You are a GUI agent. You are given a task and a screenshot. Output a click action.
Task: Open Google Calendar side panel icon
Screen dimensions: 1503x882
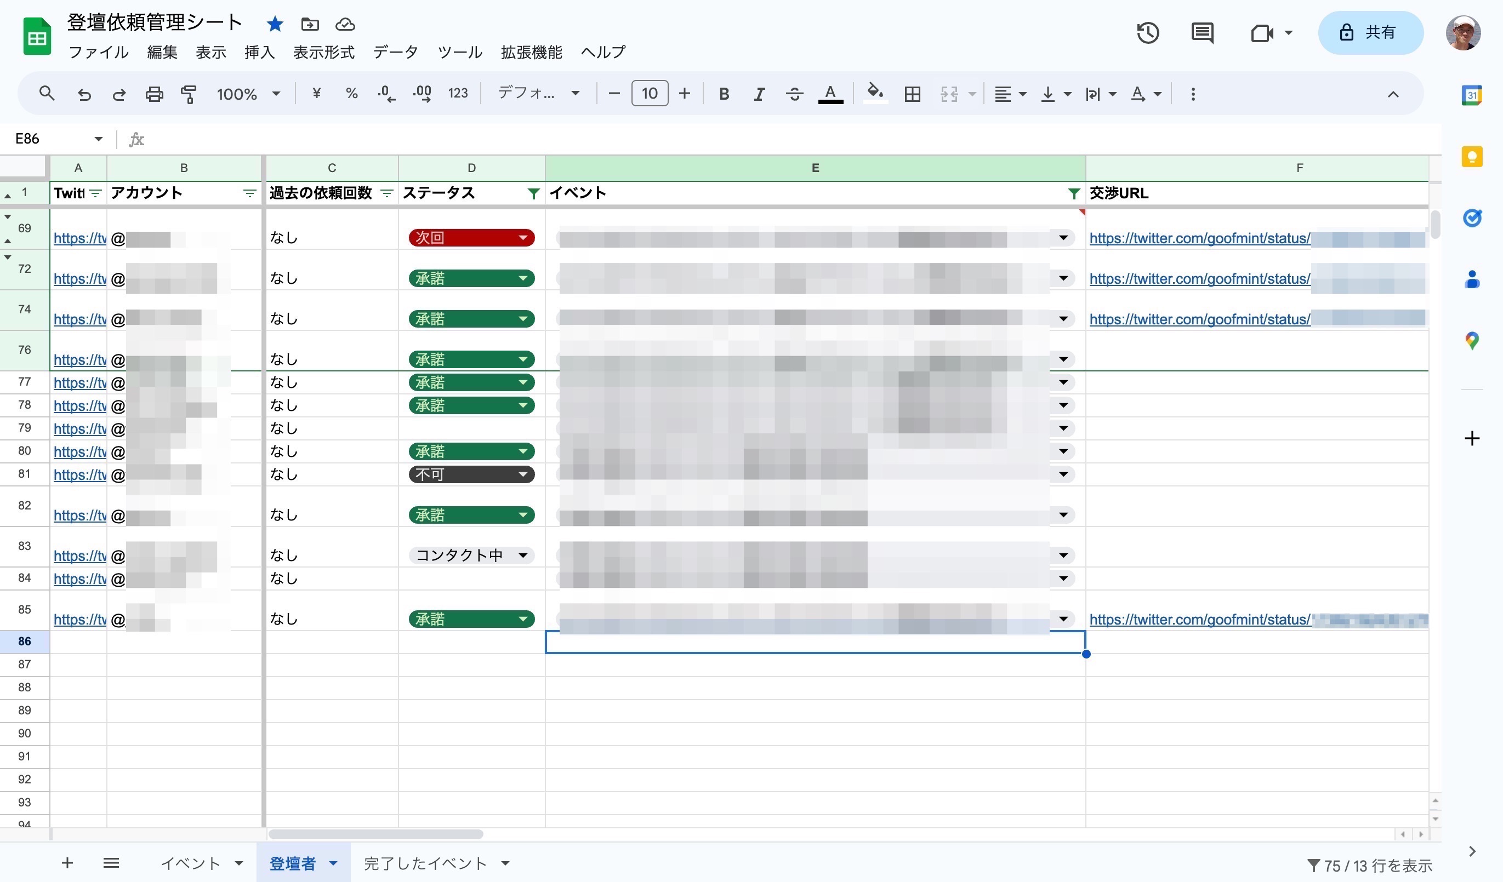[1472, 95]
